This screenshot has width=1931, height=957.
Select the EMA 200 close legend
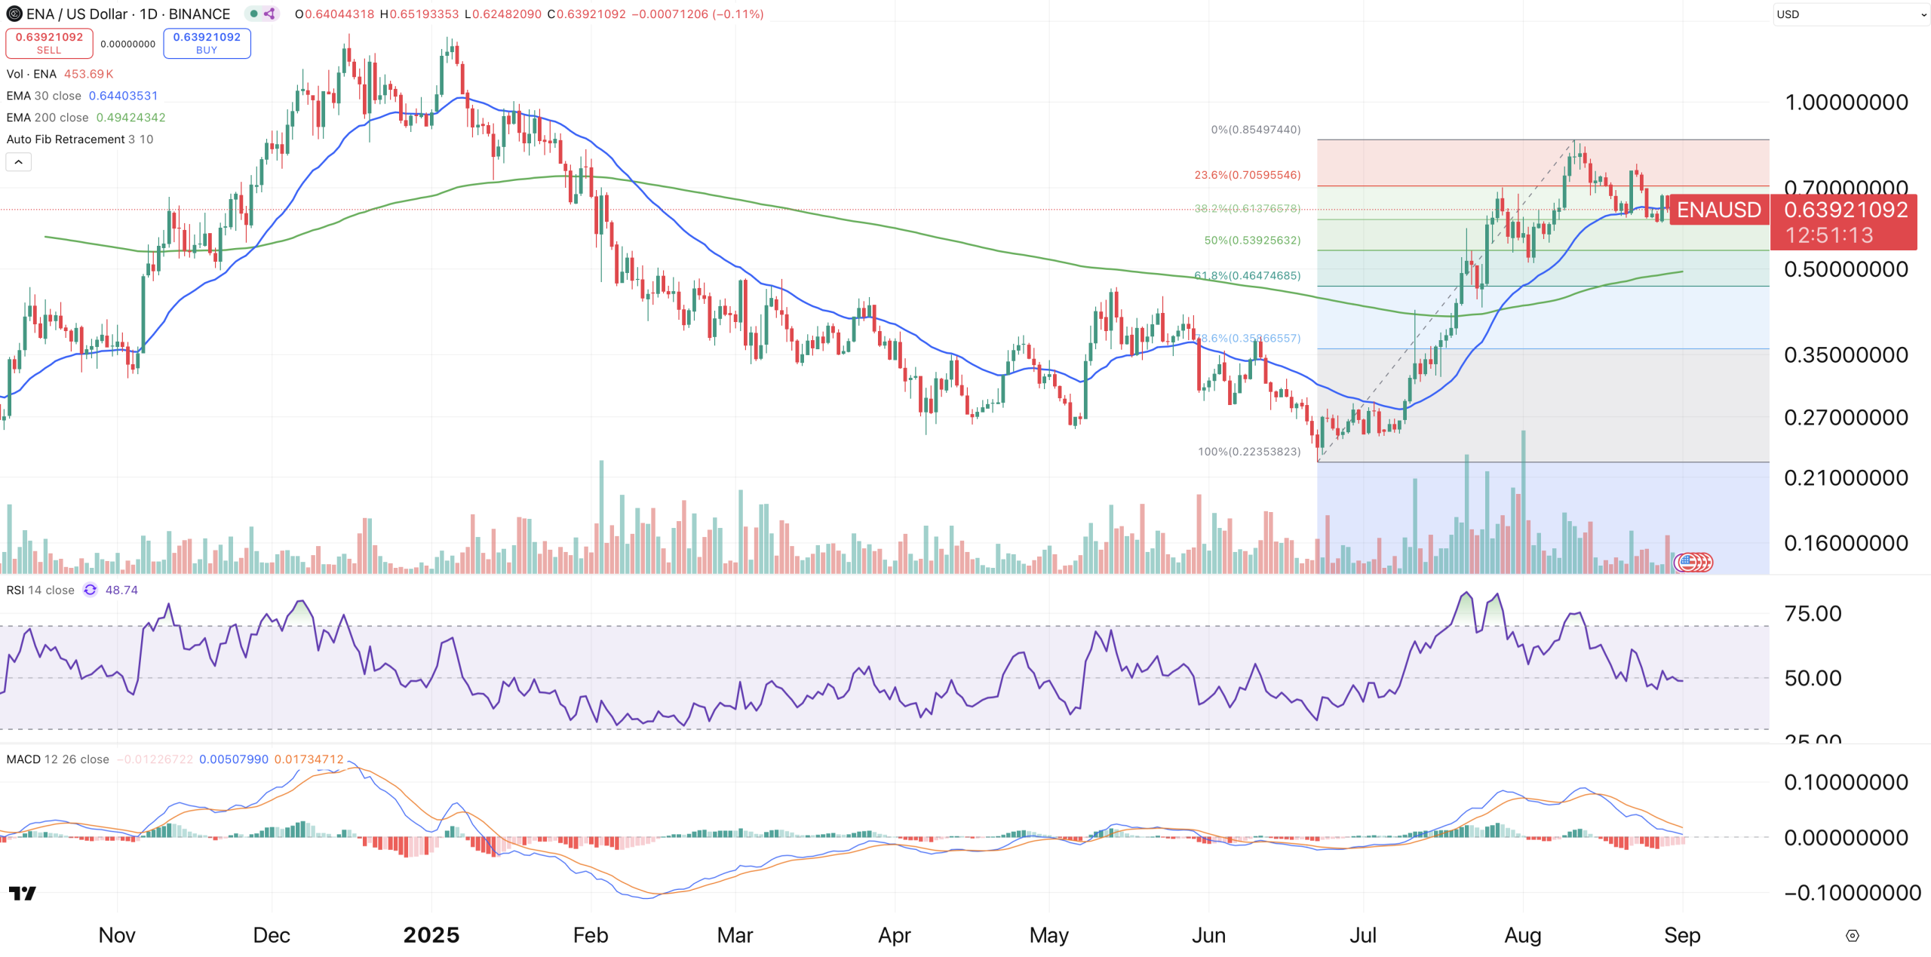48,118
